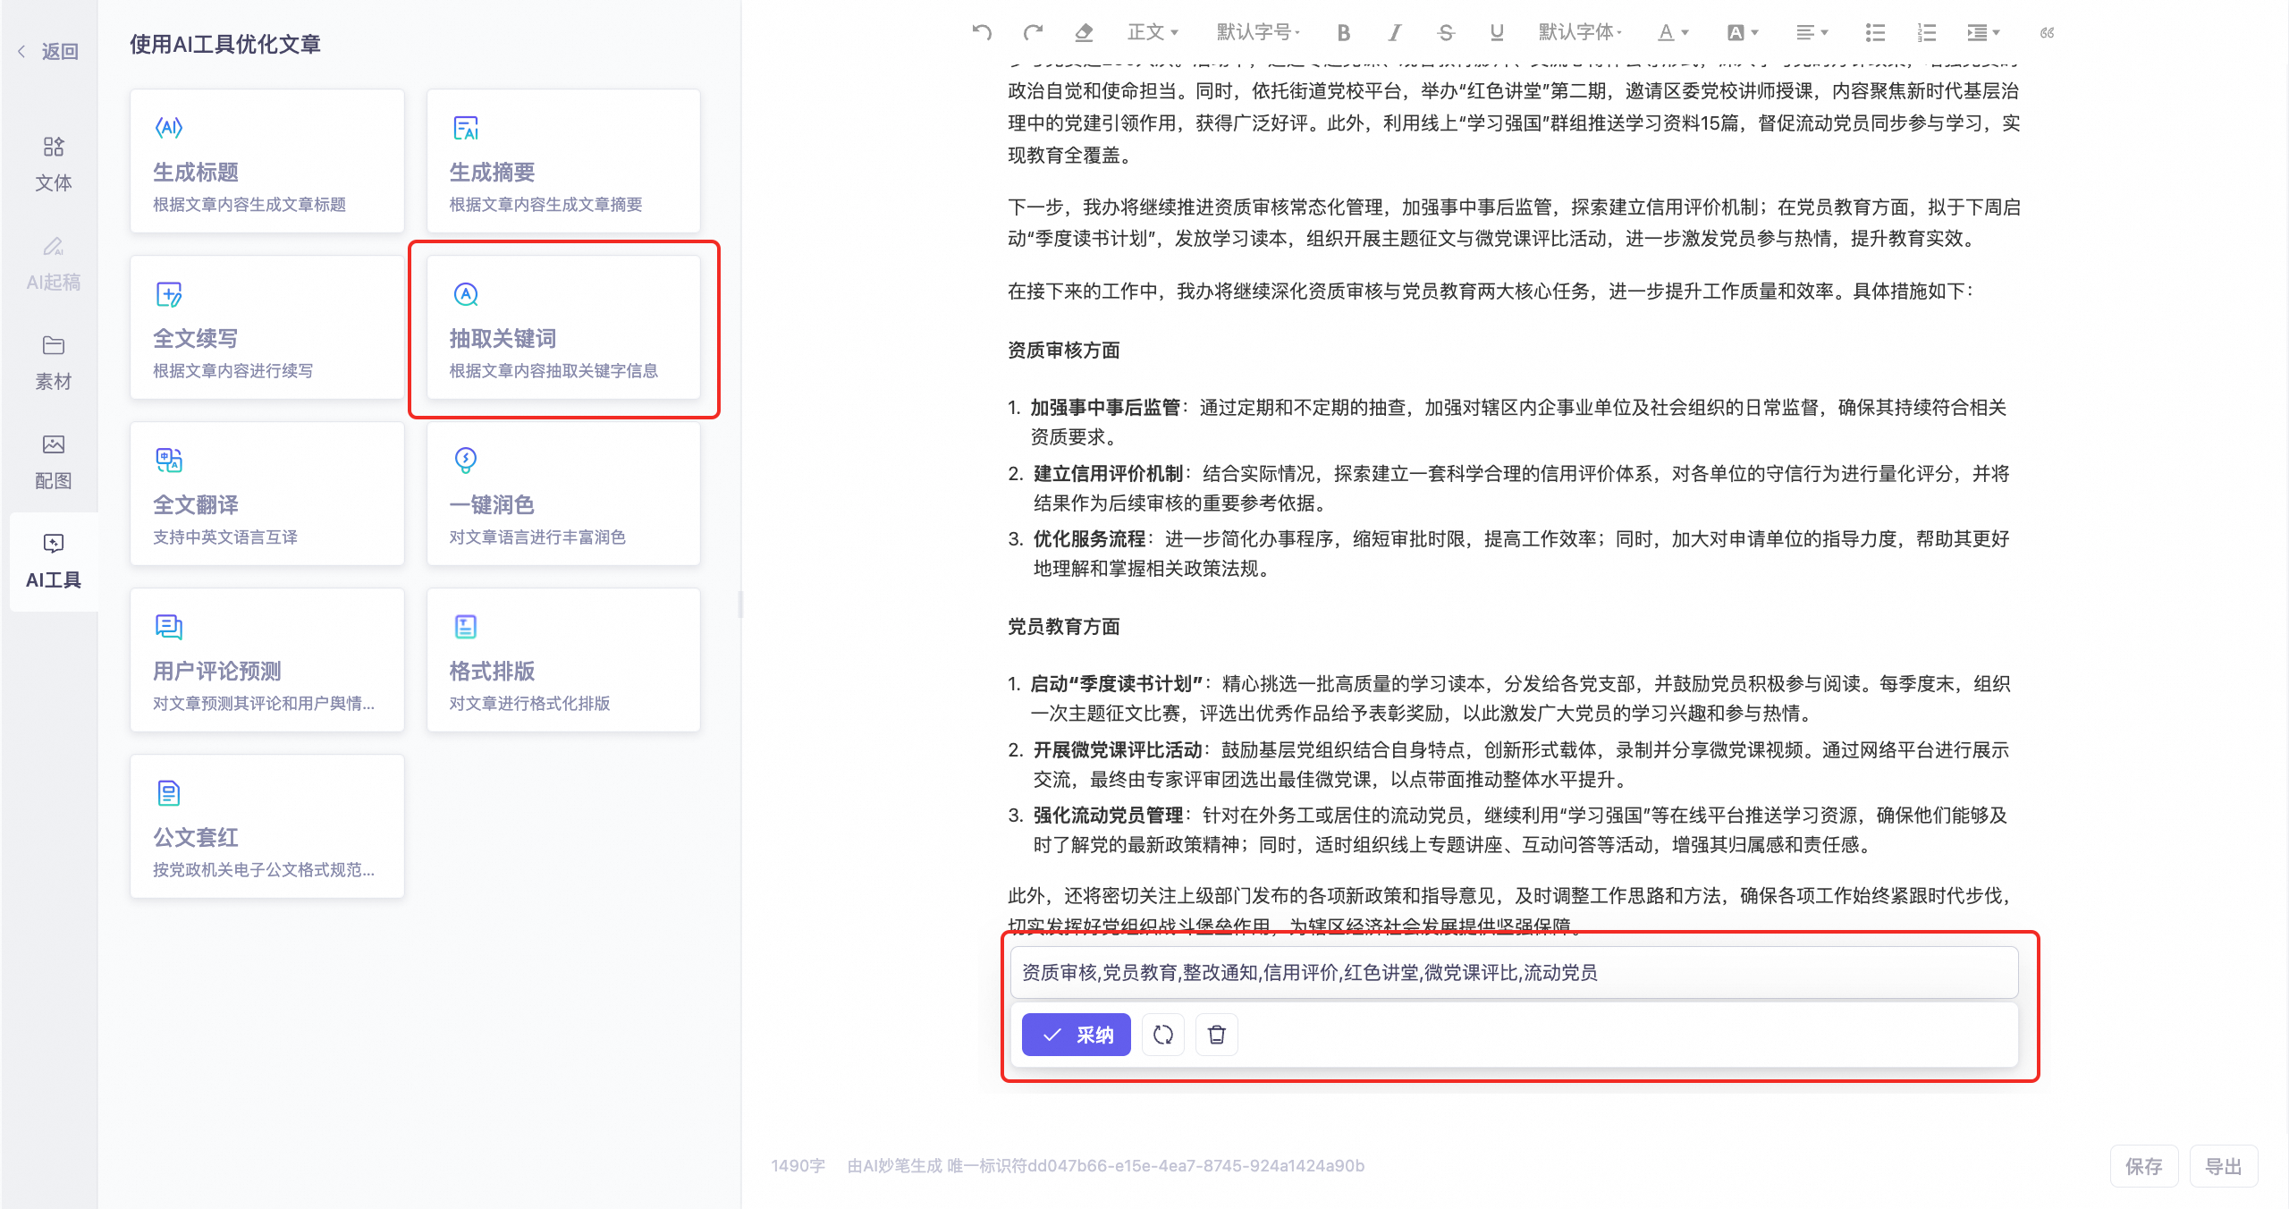
Task: Open the 配图 sidebar tab
Action: tap(54, 461)
